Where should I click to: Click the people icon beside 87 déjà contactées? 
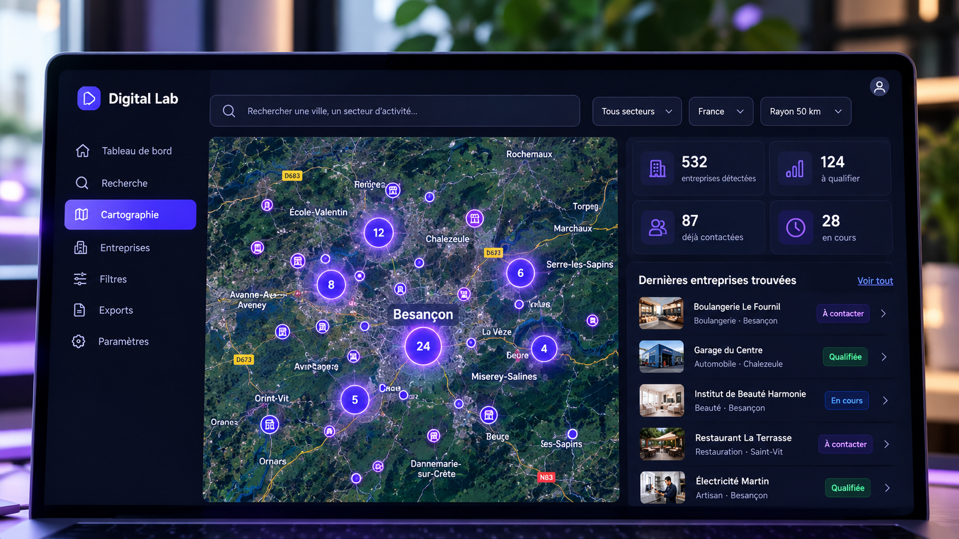pos(658,227)
